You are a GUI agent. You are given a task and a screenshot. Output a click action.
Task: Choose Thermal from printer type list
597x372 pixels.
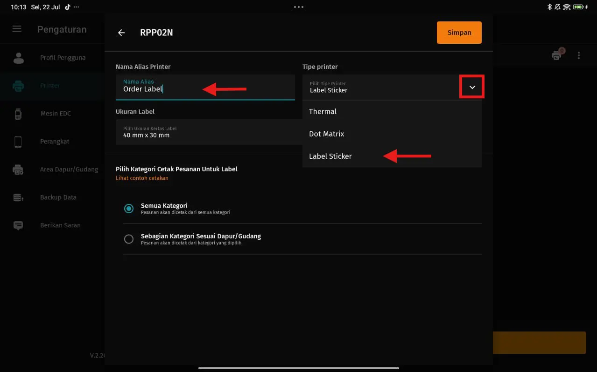(x=323, y=112)
